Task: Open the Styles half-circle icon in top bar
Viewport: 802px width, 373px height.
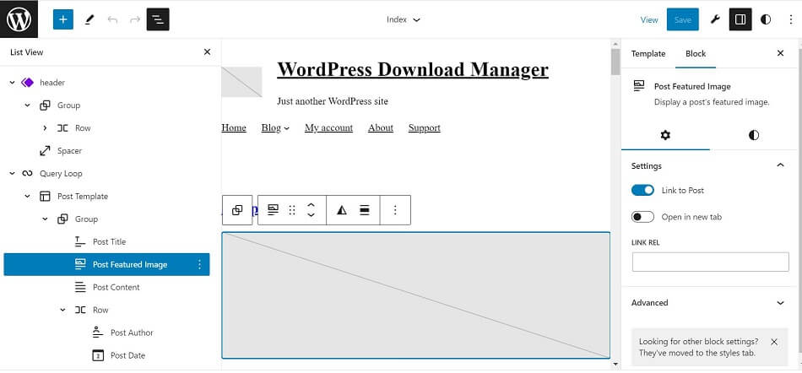Action: (766, 19)
